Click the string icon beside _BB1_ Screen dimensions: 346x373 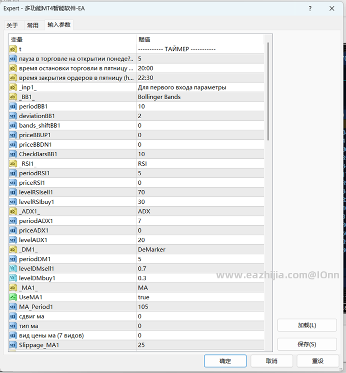13,97
